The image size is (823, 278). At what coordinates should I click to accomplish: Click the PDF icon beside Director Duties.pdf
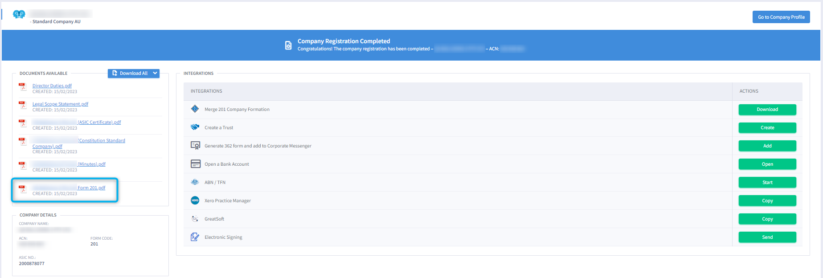pos(23,87)
